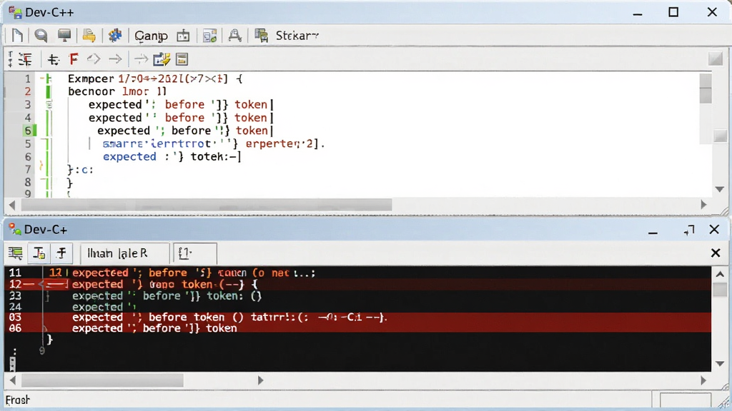Click the editor horizontal scrollbar thumb
Viewport: 732px width, 411px height.
tap(207, 205)
